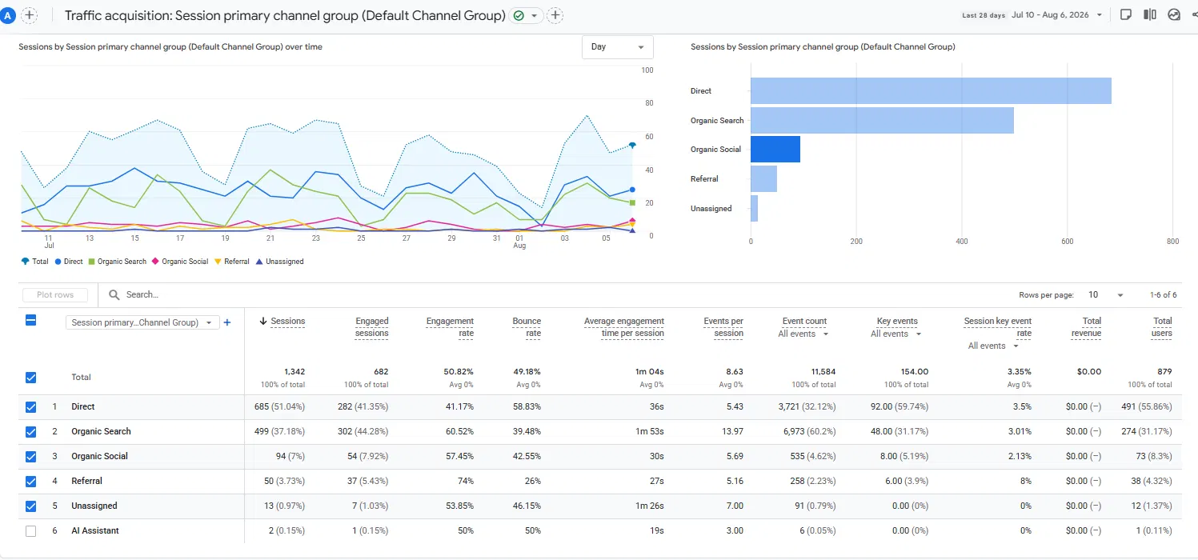Click the 'A' all-users segment badge
Screen dimensions: 1198x560
[x=9, y=15]
